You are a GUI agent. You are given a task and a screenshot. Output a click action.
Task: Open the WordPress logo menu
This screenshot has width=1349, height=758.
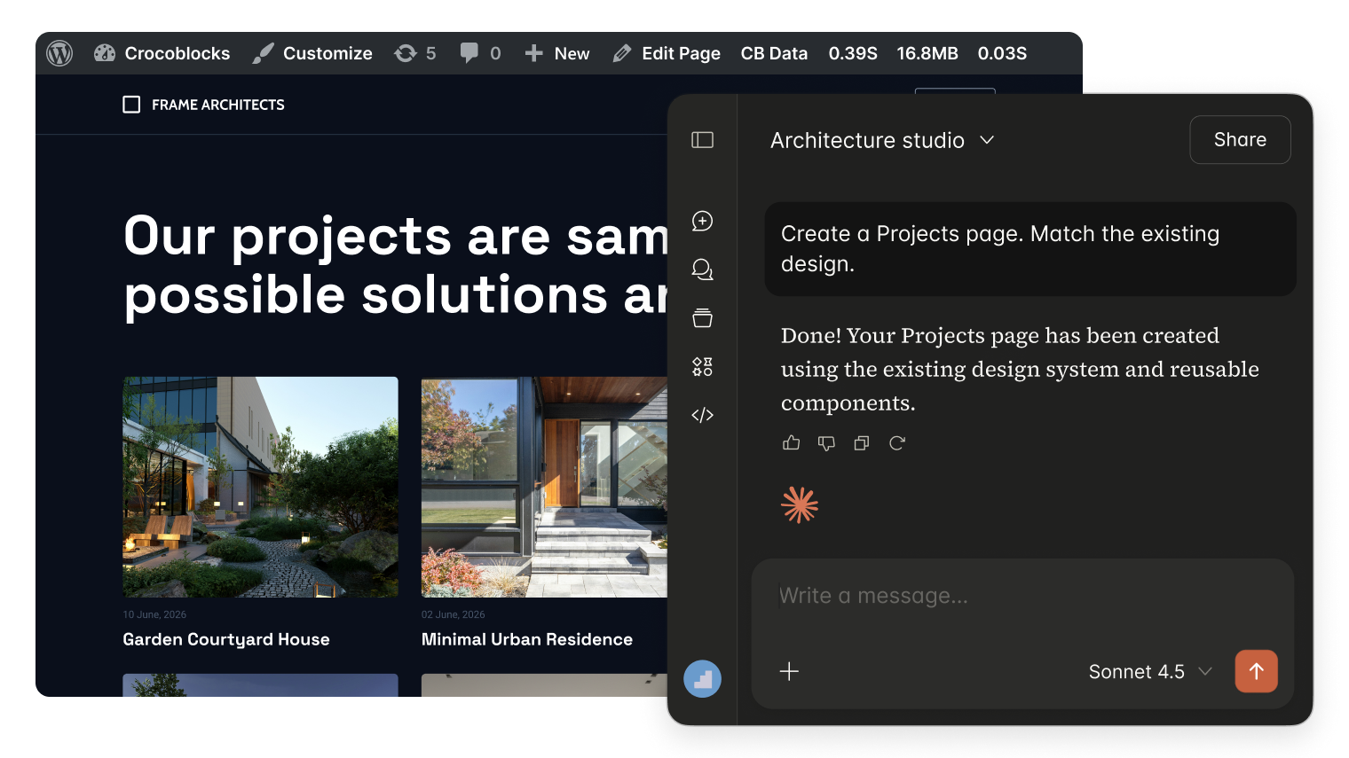(x=59, y=53)
